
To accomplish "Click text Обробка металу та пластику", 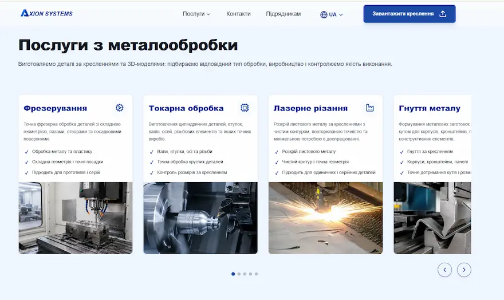I will point(62,151).
